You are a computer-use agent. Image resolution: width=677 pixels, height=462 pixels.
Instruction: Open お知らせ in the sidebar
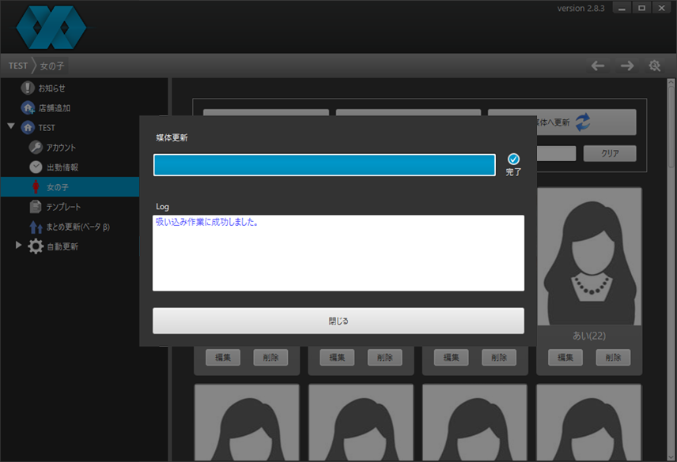coord(51,88)
